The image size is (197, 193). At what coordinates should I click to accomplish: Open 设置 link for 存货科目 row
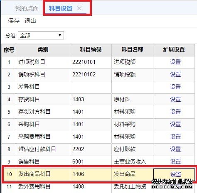tap(175, 99)
